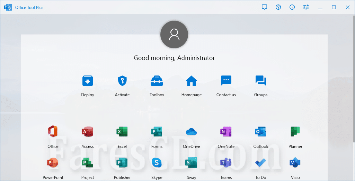
Task: Launch Teams
Action: (x=226, y=162)
